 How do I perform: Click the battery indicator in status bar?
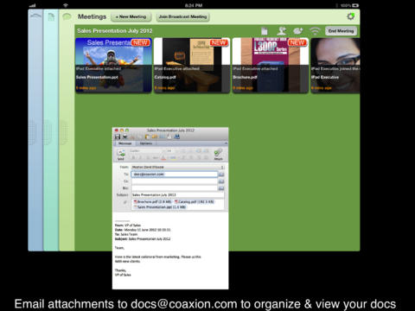(355, 5)
